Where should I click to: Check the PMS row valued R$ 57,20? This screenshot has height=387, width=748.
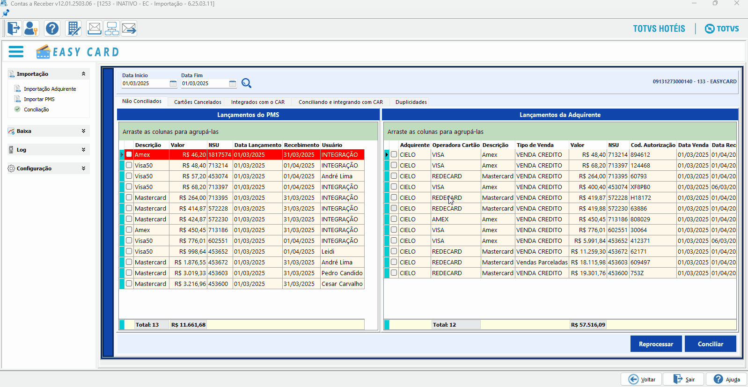129,176
